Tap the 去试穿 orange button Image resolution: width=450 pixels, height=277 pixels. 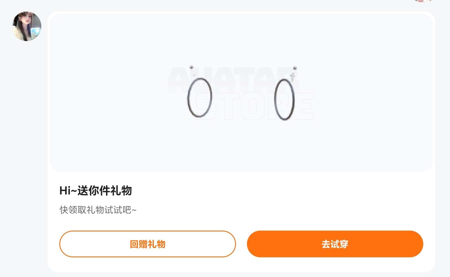pos(335,244)
